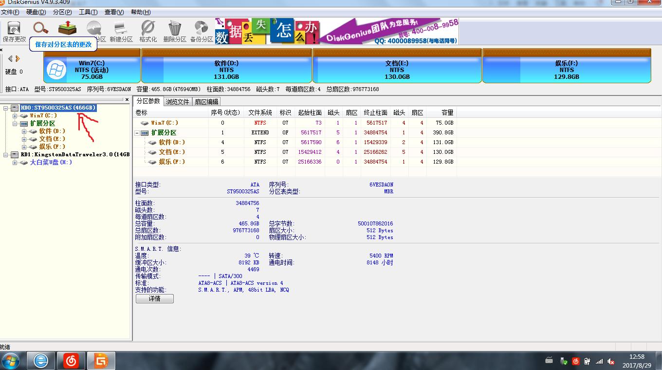Screen dimensions: 662x370
Task: Go to next disk with orange right arrow
Action: coord(18,59)
